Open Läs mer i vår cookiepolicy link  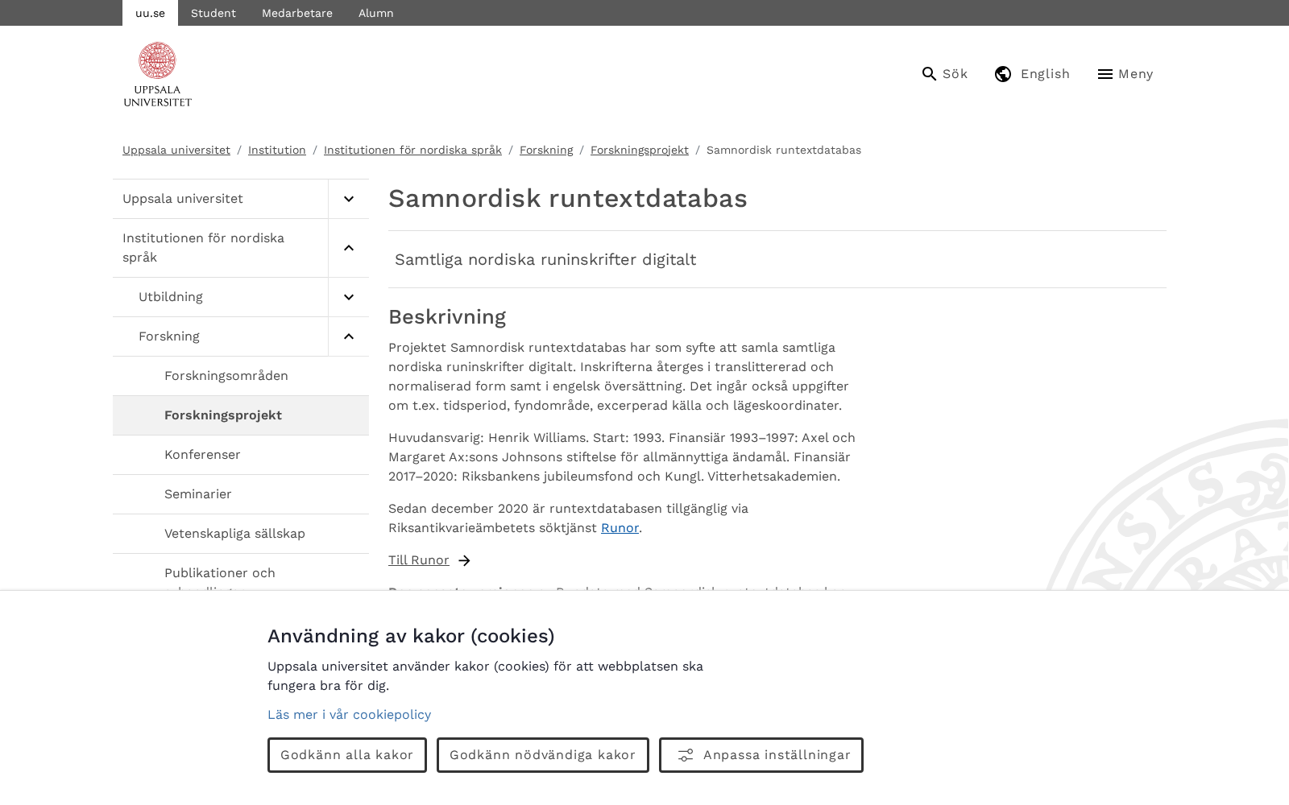pos(349,715)
